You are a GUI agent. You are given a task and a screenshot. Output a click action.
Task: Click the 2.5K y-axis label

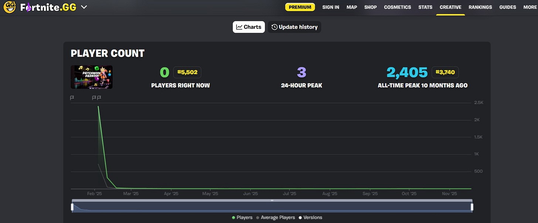(x=479, y=103)
